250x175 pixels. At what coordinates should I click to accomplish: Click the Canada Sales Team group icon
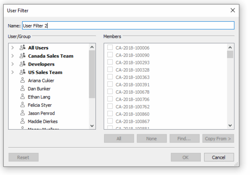22,56
